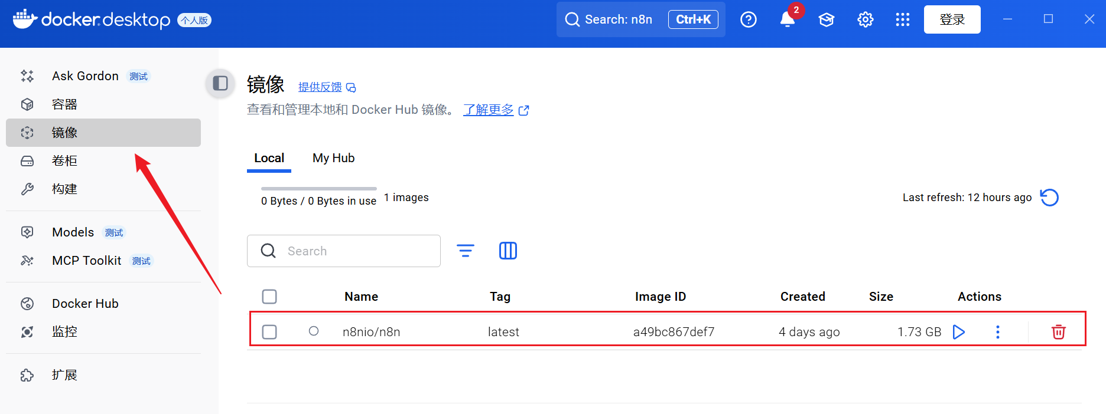Open Docker Hub in the sidebar
The width and height of the screenshot is (1106, 414).
(x=103, y=304)
